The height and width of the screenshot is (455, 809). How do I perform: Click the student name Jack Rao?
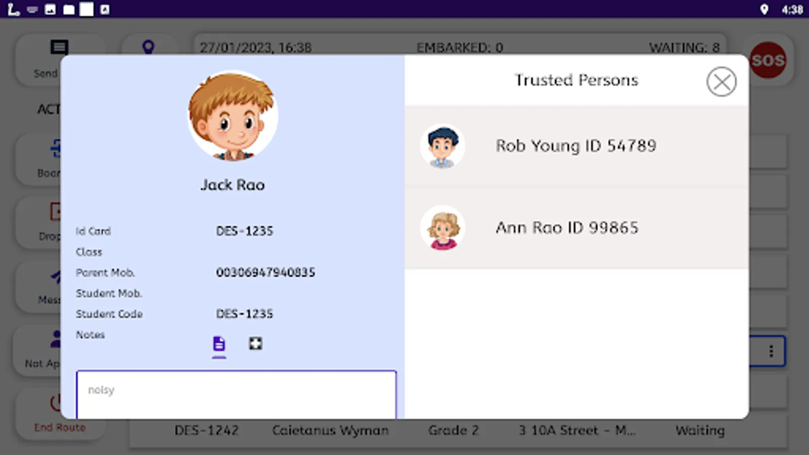pos(233,185)
